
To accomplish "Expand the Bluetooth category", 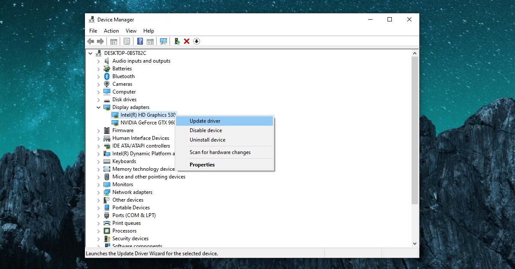I will click(x=98, y=76).
